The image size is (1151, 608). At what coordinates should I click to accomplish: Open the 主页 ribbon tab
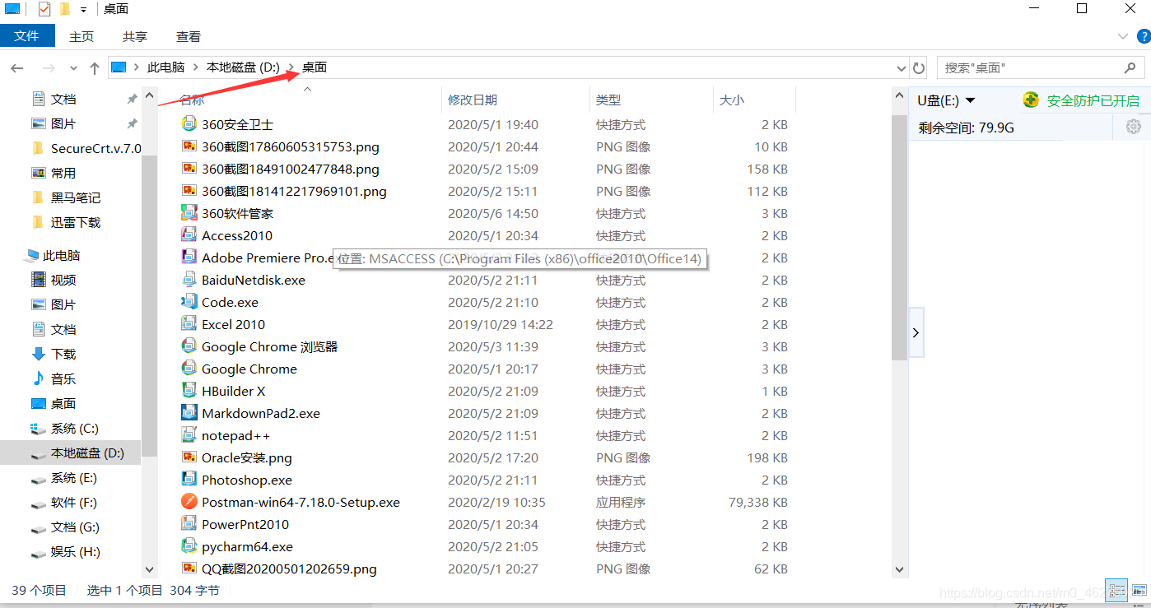point(82,36)
